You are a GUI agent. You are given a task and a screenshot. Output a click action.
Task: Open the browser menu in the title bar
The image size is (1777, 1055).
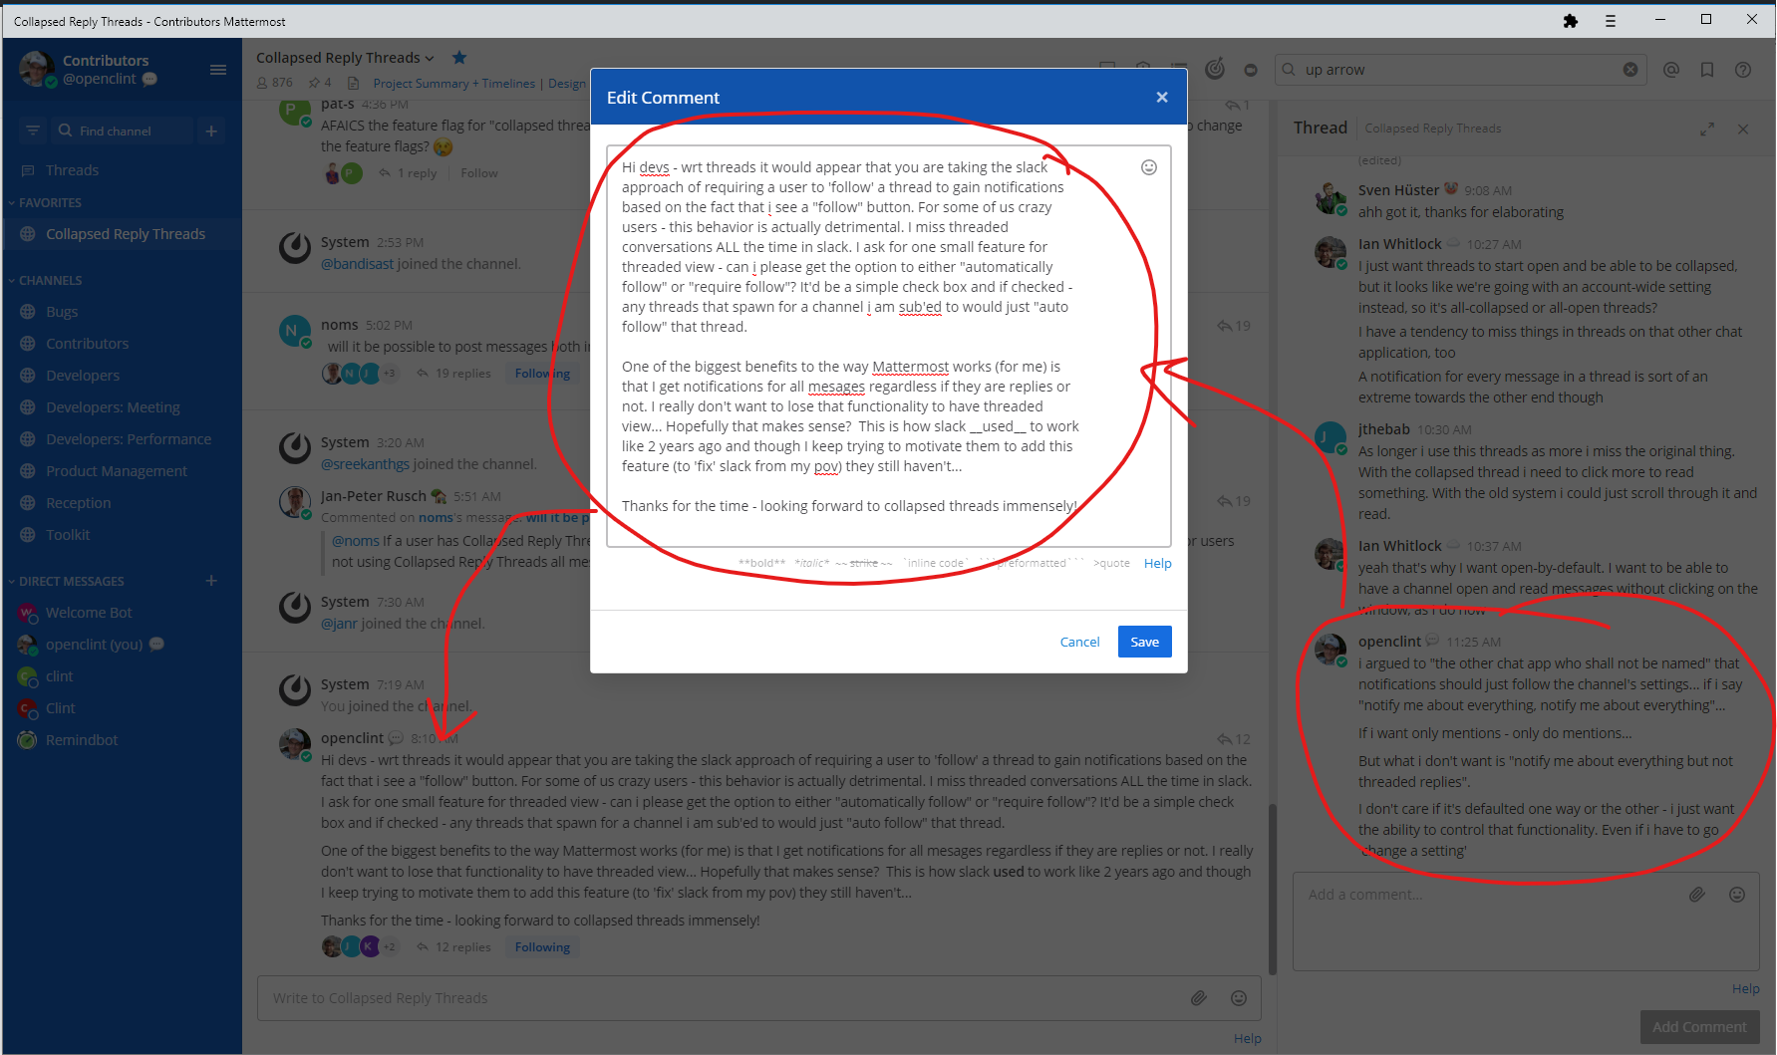1610,20
